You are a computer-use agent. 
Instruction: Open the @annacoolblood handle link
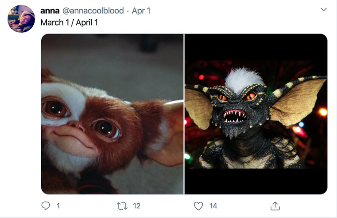pos(93,11)
